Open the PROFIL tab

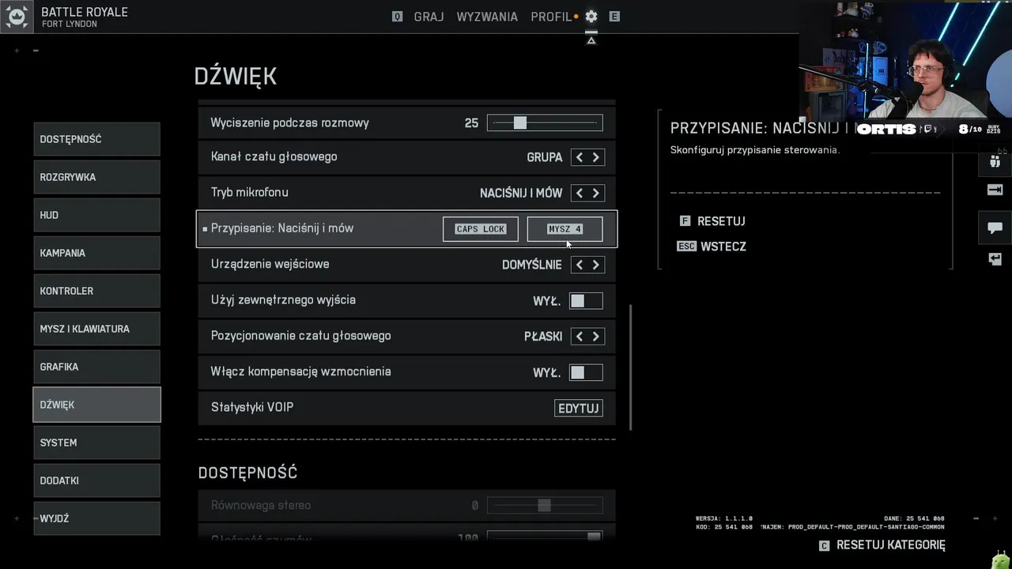(x=551, y=17)
